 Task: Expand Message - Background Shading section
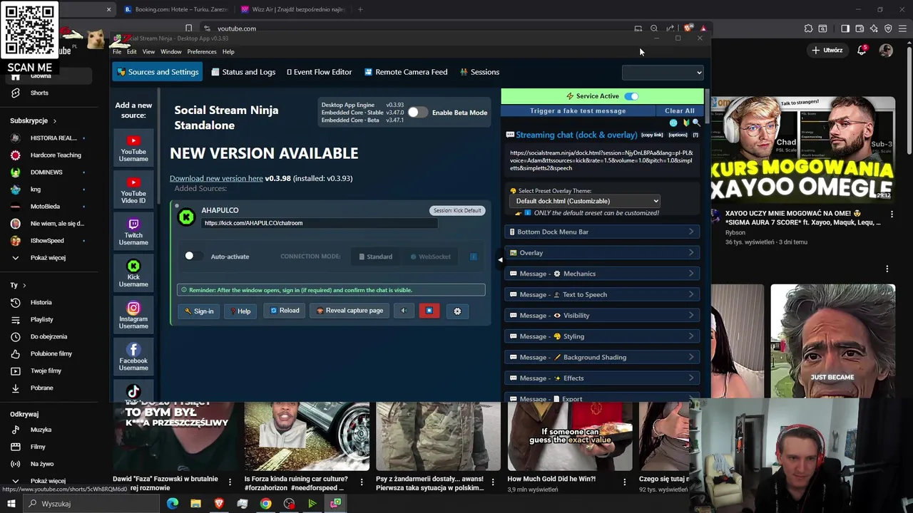[602, 357]
